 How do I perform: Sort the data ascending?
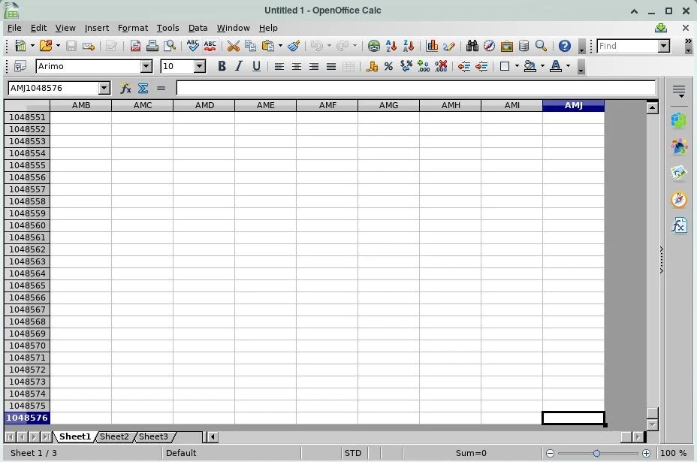tap(390, 46)
